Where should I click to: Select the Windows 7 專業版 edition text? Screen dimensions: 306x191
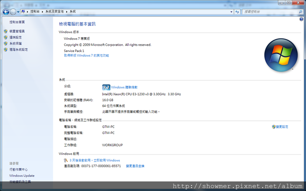pos(76,39)
